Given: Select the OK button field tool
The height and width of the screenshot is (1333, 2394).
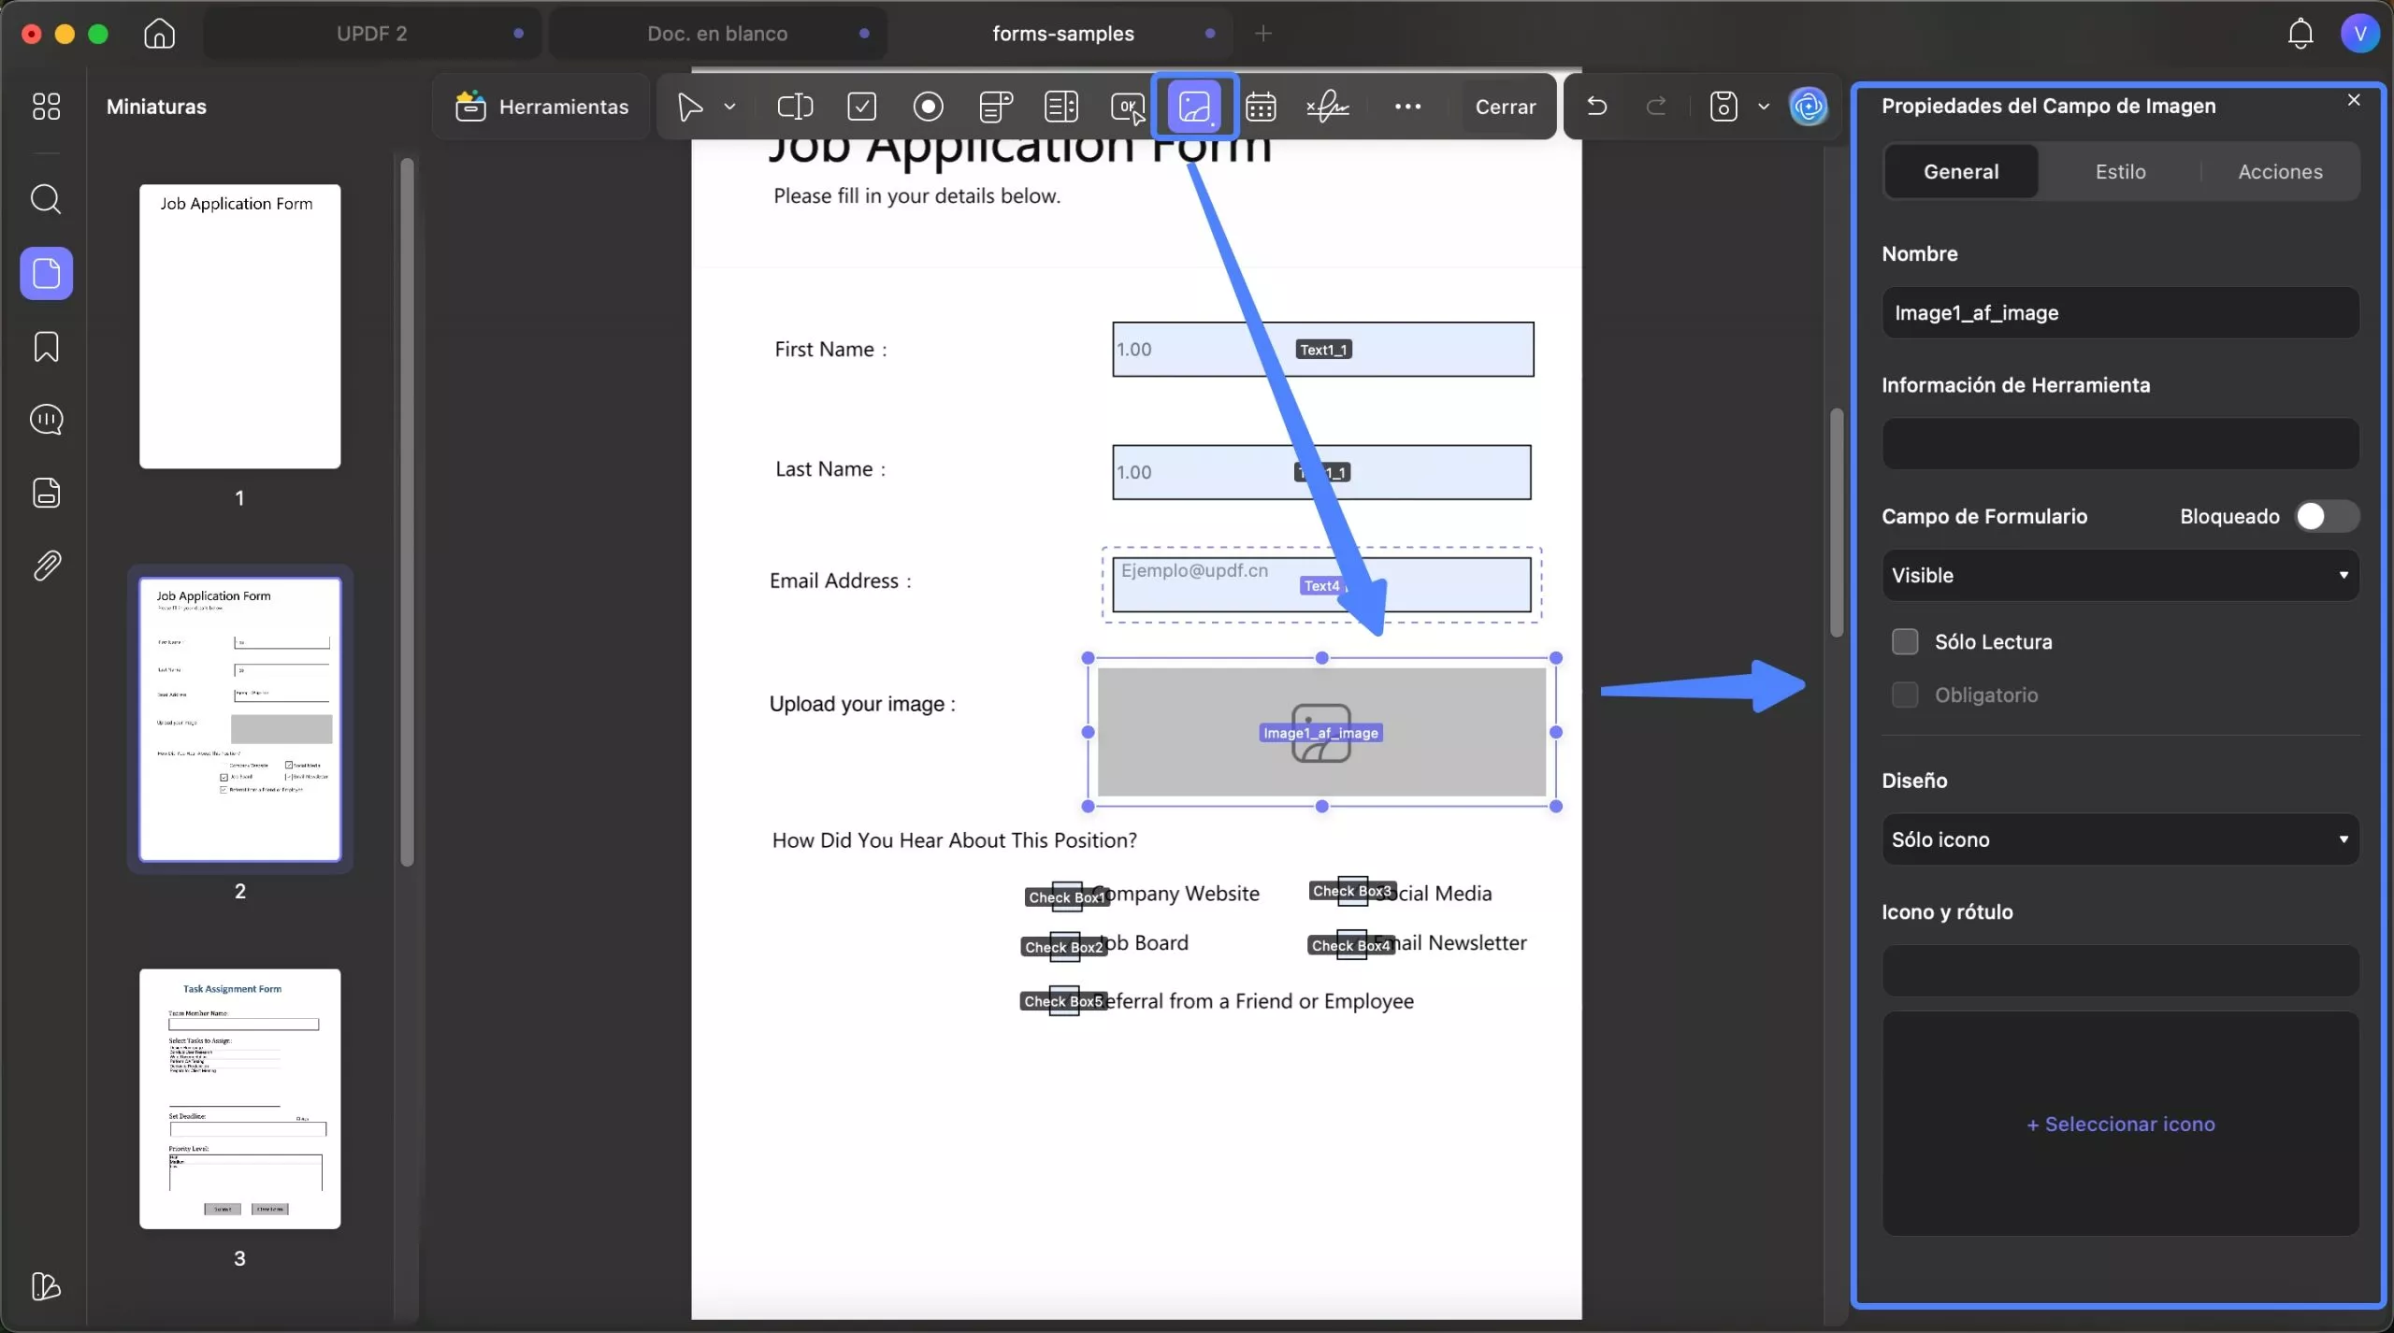Looking at the screenshot, I should tap(1128, 107).
